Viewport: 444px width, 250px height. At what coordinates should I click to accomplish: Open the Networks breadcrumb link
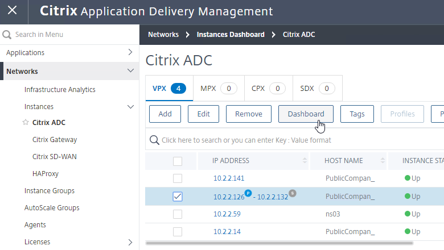(x=163, y=35)
